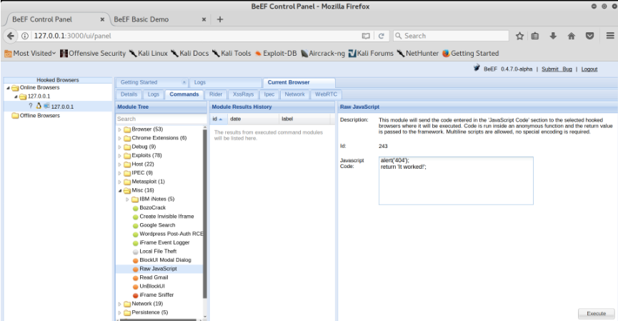Expand the Network (19) folder
Screen dimensions: 618x321
tap(120, 304)
